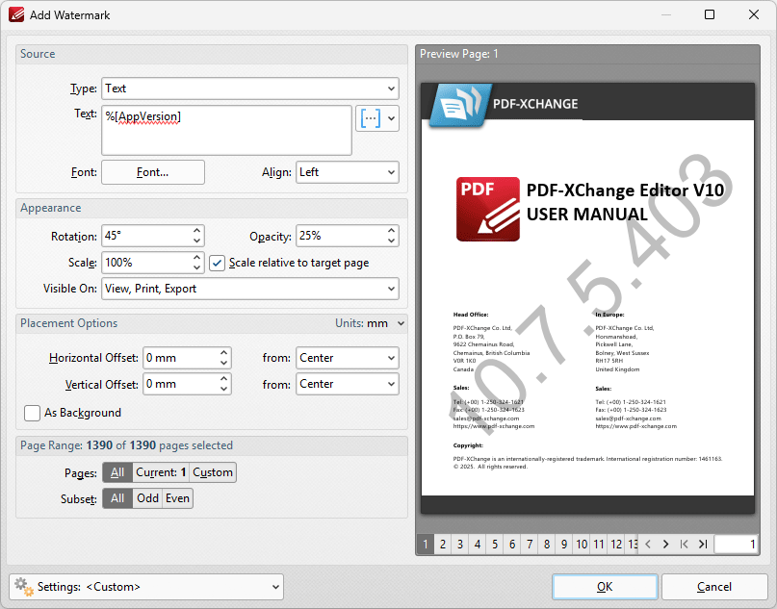The width and height of the screenshot is (777, 609).
Task: Increase Vertical Offset with up arrow
Action: point(224,379)
